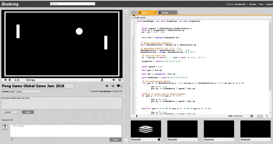
Task: Edit the shader title field
Action: coord(37,86)
